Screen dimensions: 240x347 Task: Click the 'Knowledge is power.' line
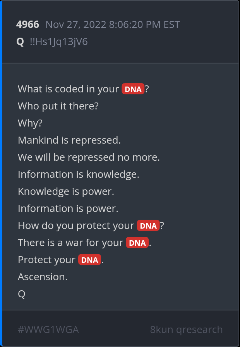click(66, 191)
